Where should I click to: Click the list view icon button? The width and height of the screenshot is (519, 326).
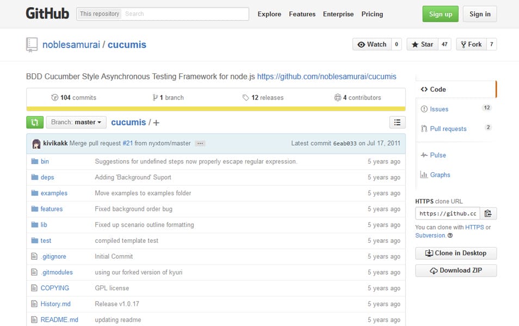click(397, 122)
